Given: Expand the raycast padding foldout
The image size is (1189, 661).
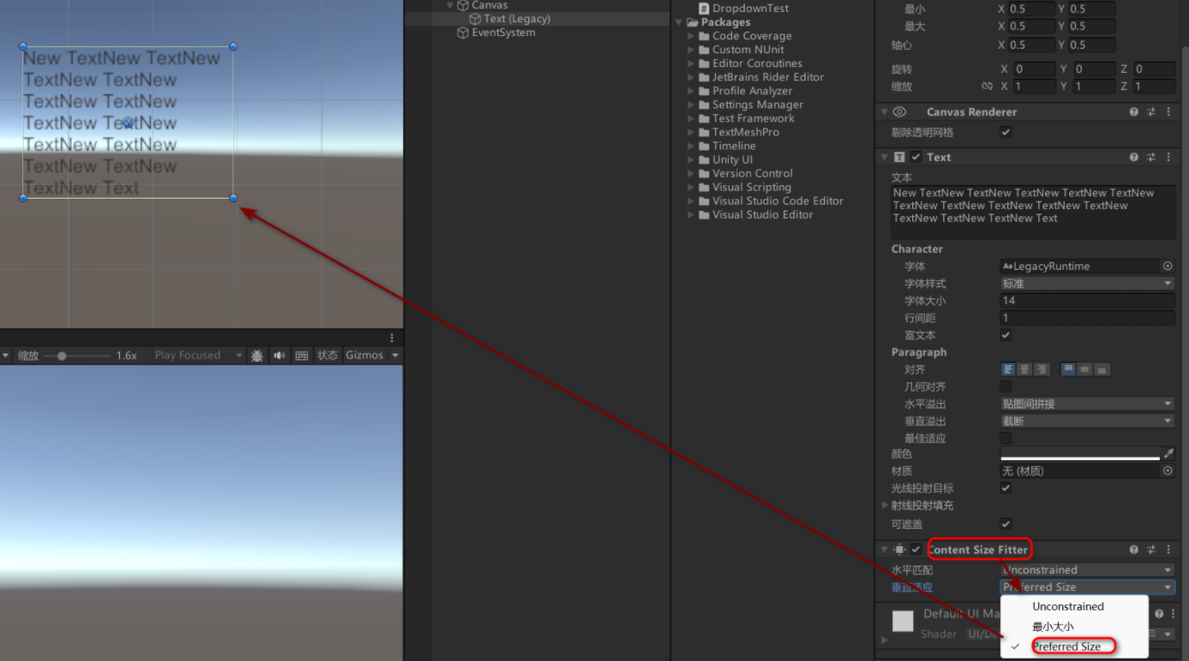Looking at the screenshot, I should (886, 506).
